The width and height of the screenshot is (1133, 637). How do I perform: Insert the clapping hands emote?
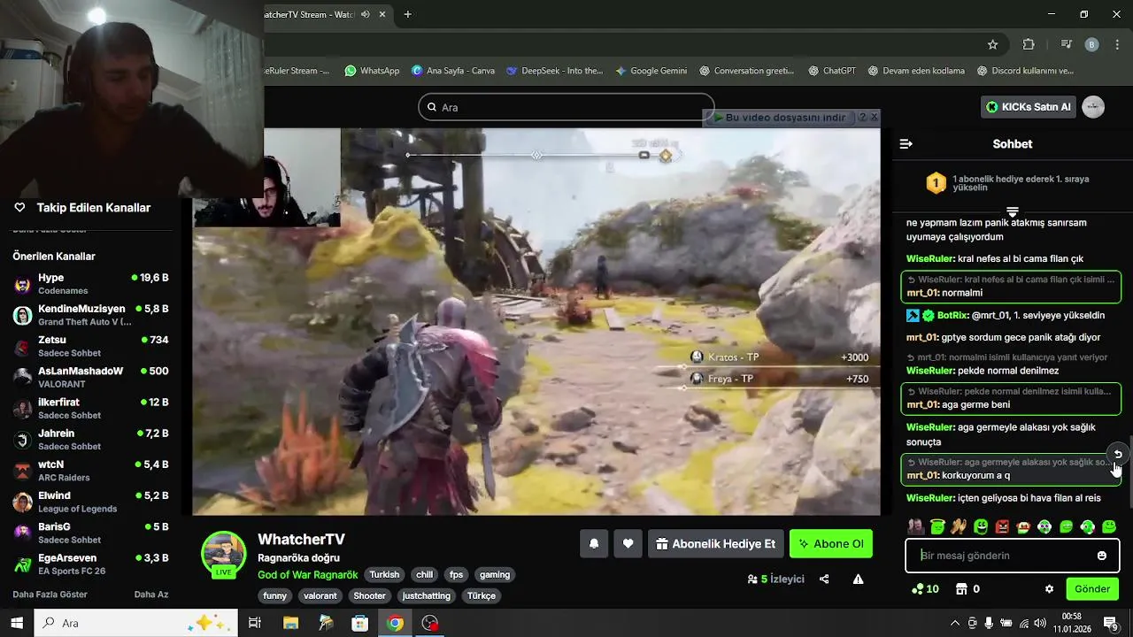click(x=959, y=527)
